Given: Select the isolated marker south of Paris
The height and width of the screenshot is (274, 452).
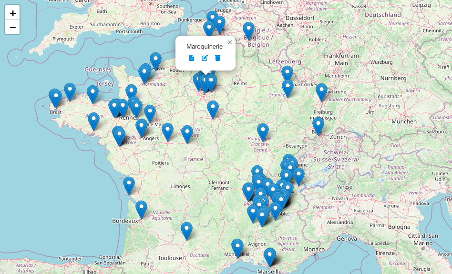Looking at the screenshot, I should 213,109.
